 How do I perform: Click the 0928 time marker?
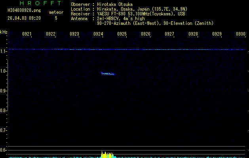[x=193, y=34]
